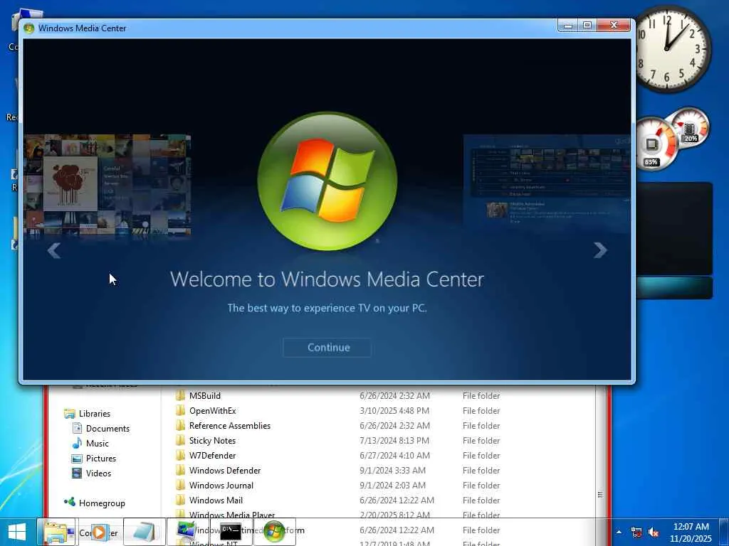Close the Windows Media Center window

(614, 26)
